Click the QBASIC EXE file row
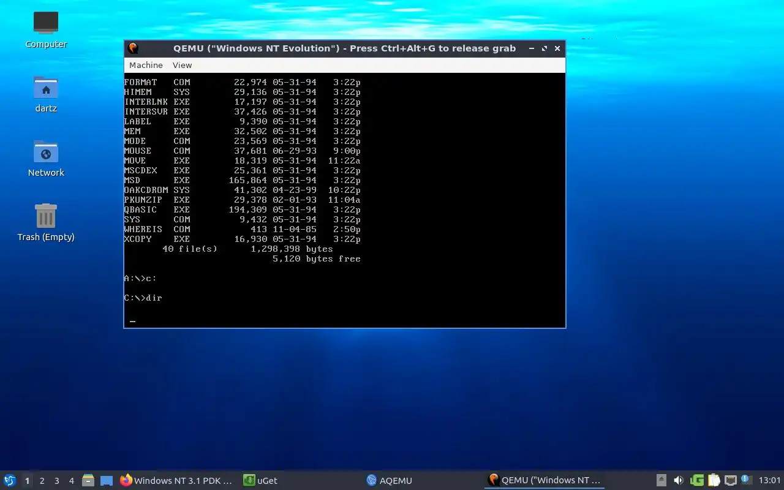Viewport: 784px width, 490px height. pos(242,209)
